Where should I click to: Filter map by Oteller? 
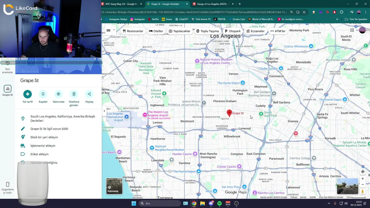156,31
